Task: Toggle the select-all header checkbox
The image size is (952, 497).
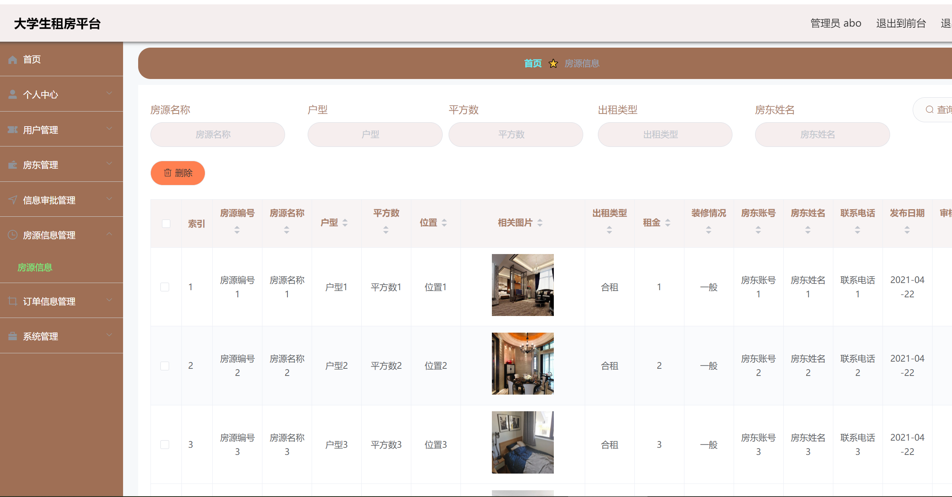Action: tap(166, 223)
